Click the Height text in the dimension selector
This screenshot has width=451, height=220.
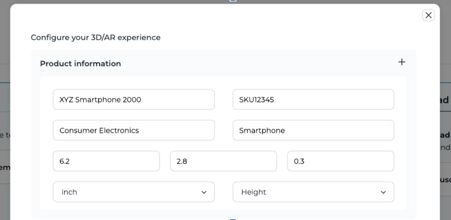pos(254,192)
